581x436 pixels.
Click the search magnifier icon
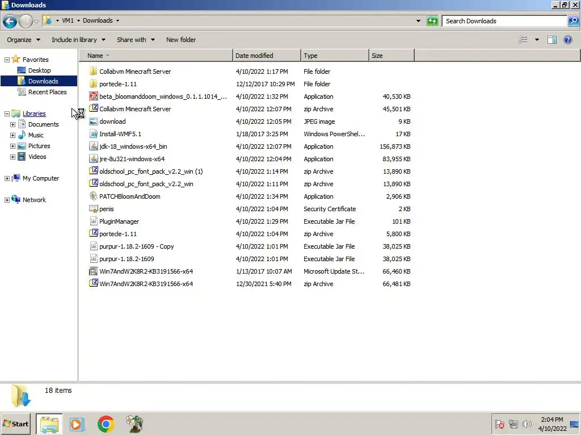573,21
